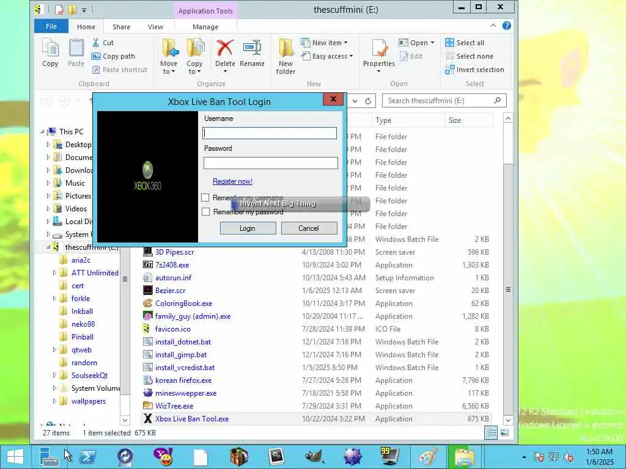Select the family_guy (admin).exe file

[193, 316]
